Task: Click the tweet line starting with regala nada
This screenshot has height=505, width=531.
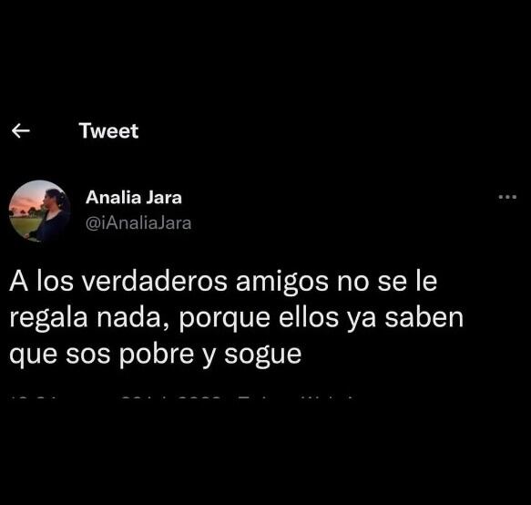Action: pos(237,318)
